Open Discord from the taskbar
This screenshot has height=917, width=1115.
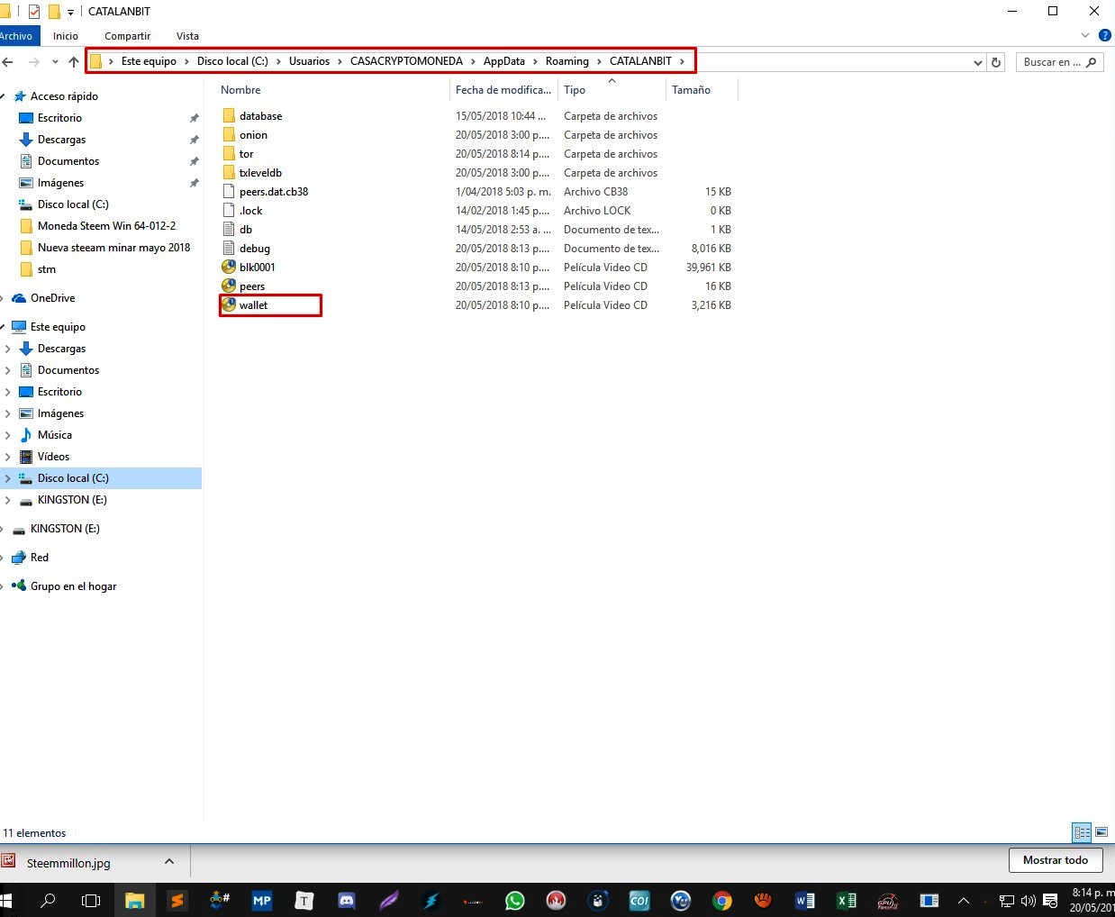(x=346, y=900)
